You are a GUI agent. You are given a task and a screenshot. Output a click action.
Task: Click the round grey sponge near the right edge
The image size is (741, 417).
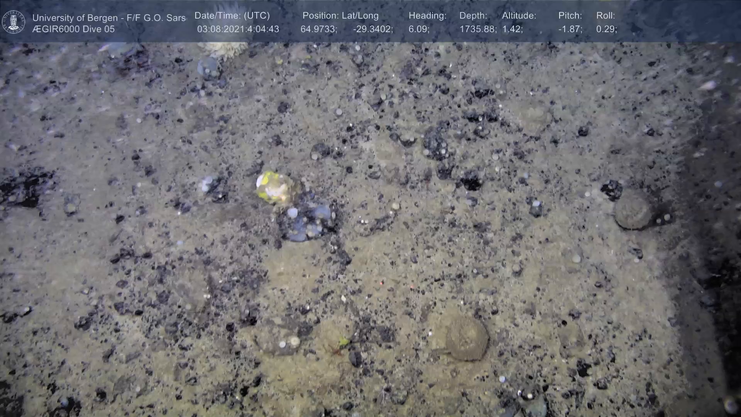pos(633,210)
